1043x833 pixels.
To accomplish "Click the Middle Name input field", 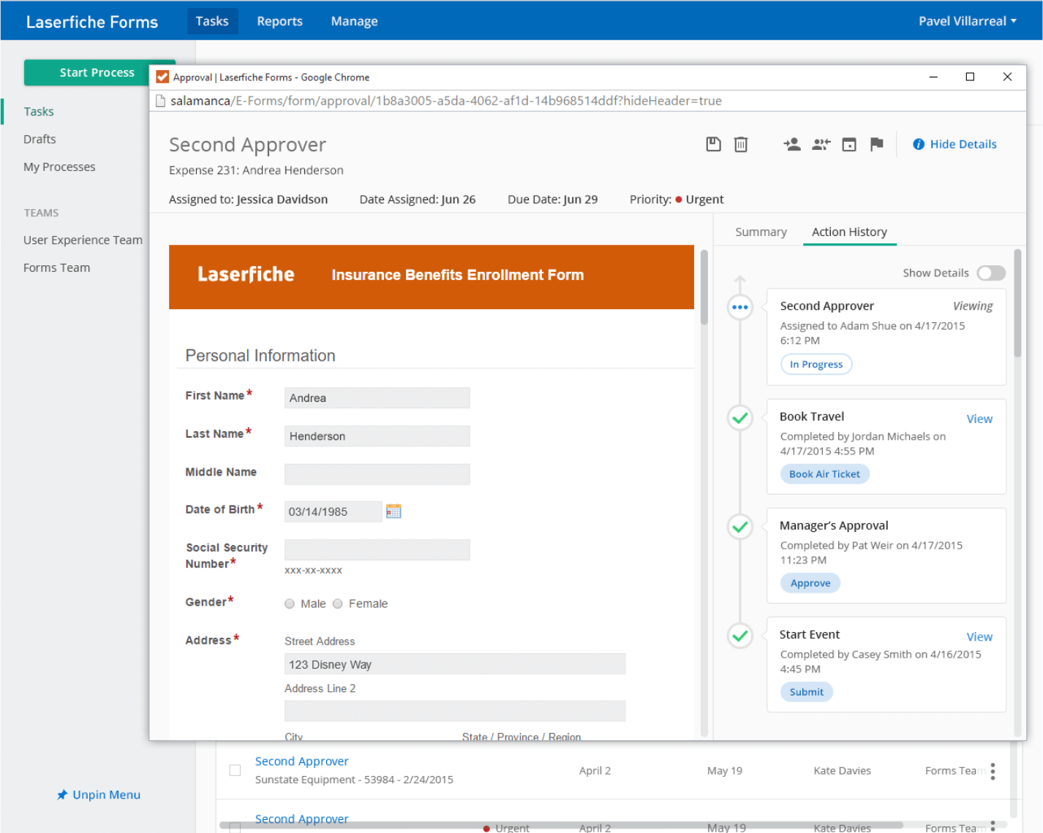I will pos(377,474).
